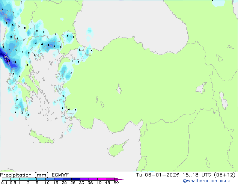Click the '40' legend scale value
This screenshot has height=184, width=238.
click(99, 182)
